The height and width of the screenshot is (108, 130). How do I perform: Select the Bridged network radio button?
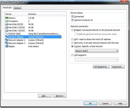pyautogui.click(x=72, y=30)
